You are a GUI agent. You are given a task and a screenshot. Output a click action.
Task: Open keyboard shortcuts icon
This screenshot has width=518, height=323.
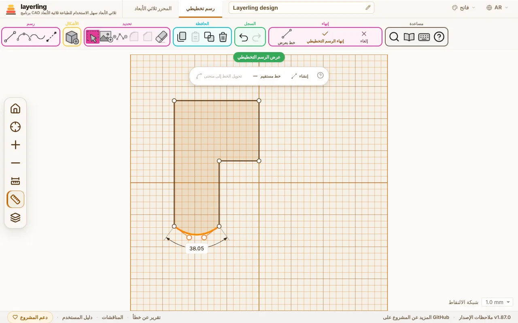[x=424, y=37]
